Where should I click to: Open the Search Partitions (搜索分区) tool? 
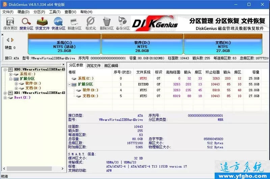[26, 23]
